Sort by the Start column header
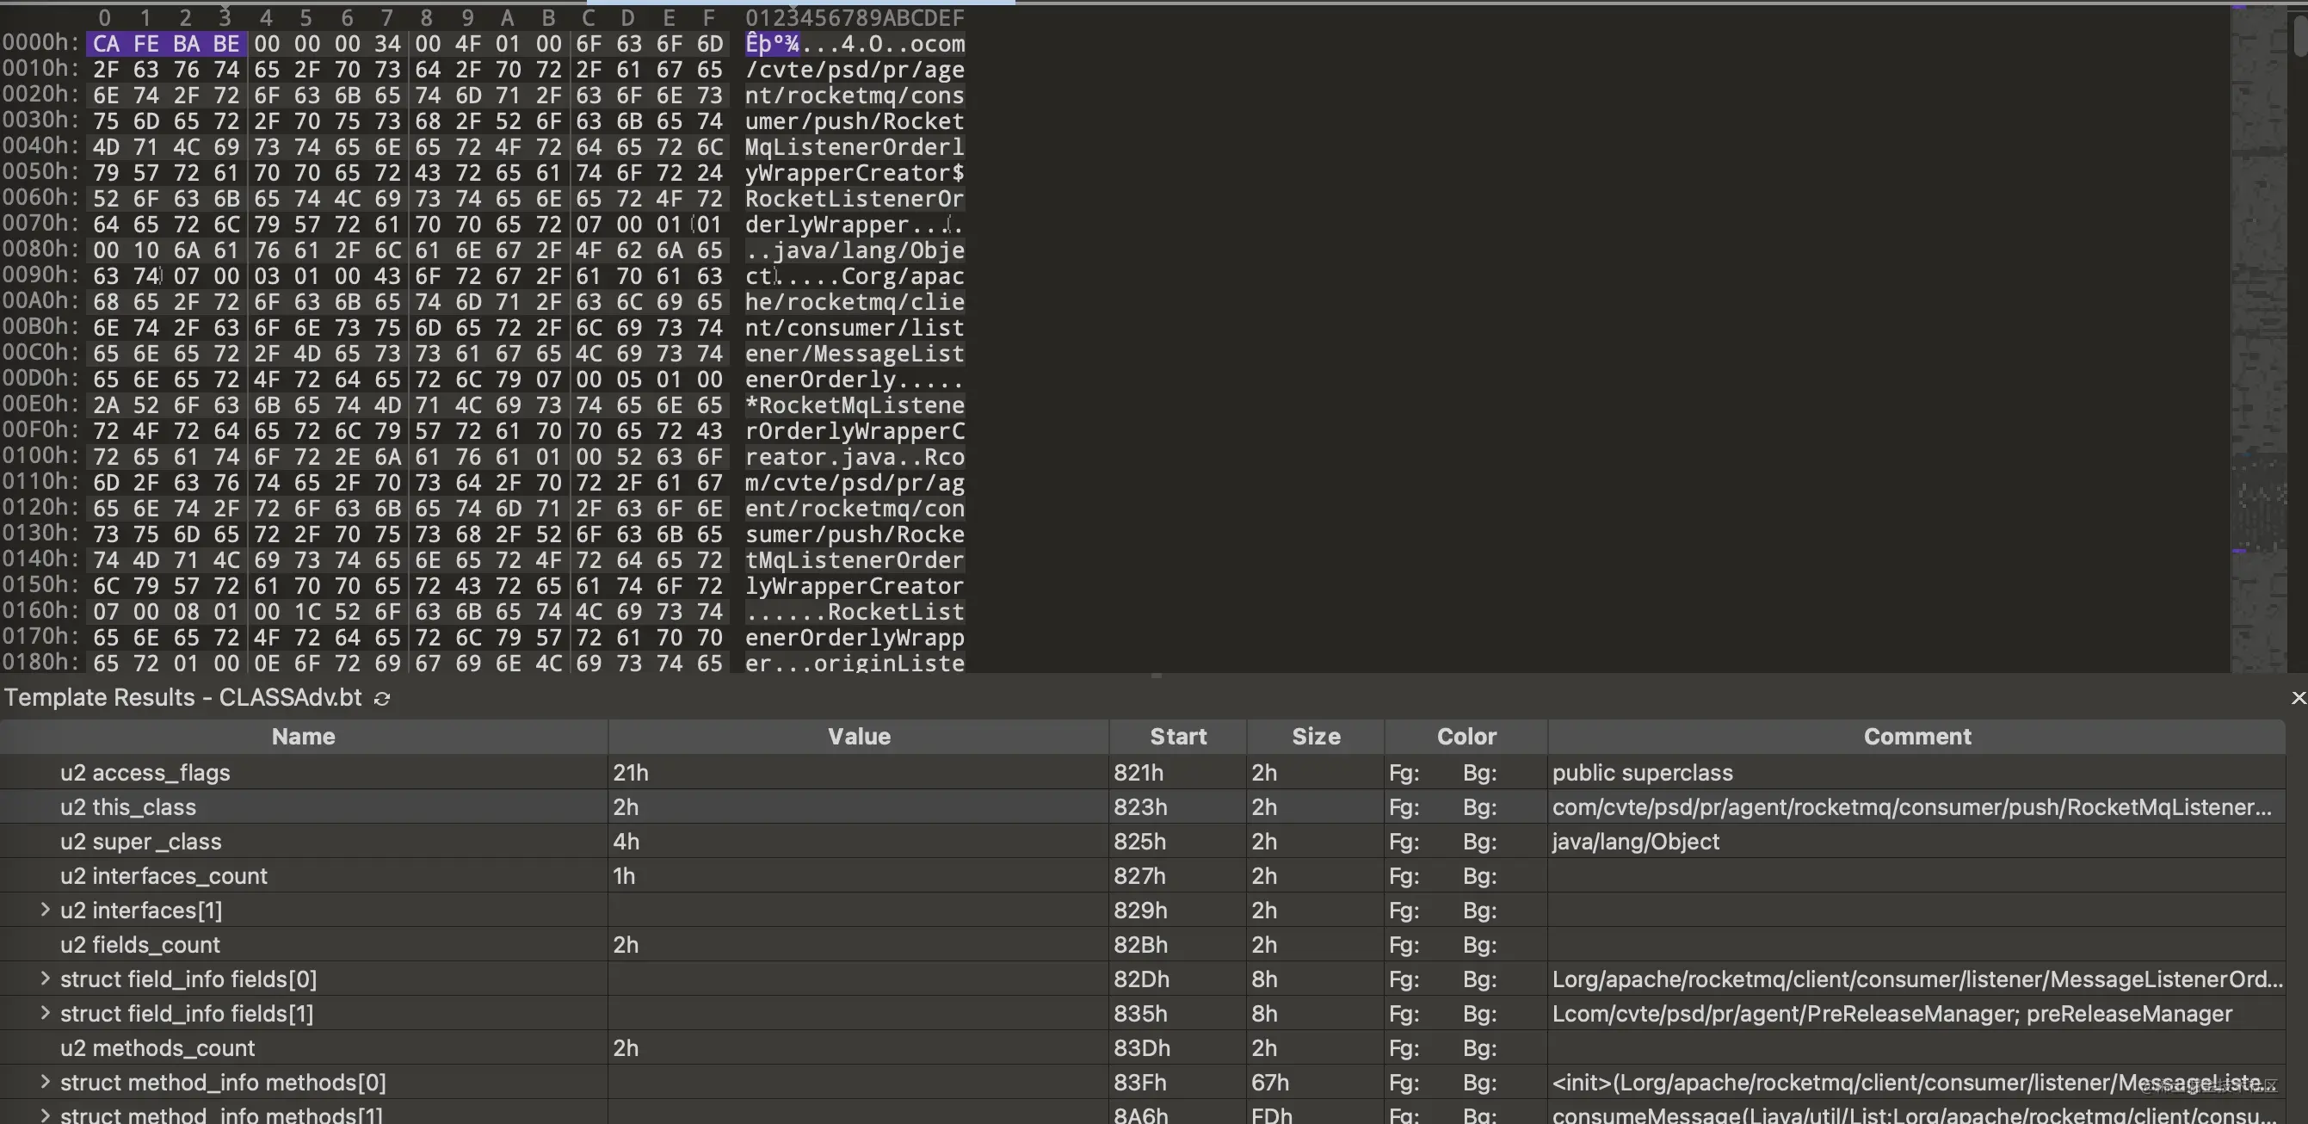The image size is (2308, 1124). click(x=1177, y=737)
